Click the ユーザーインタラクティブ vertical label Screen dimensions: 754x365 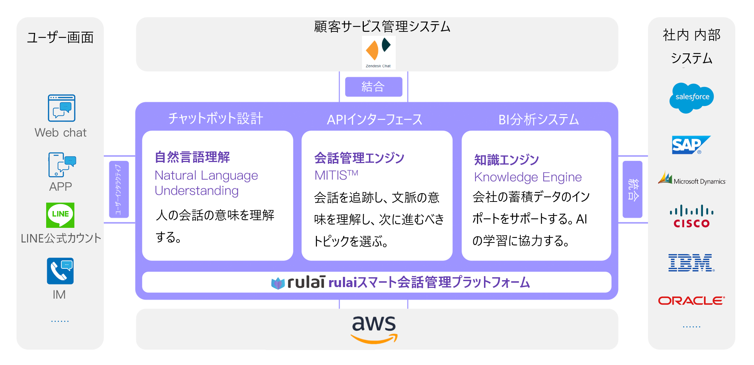point(119,189)
